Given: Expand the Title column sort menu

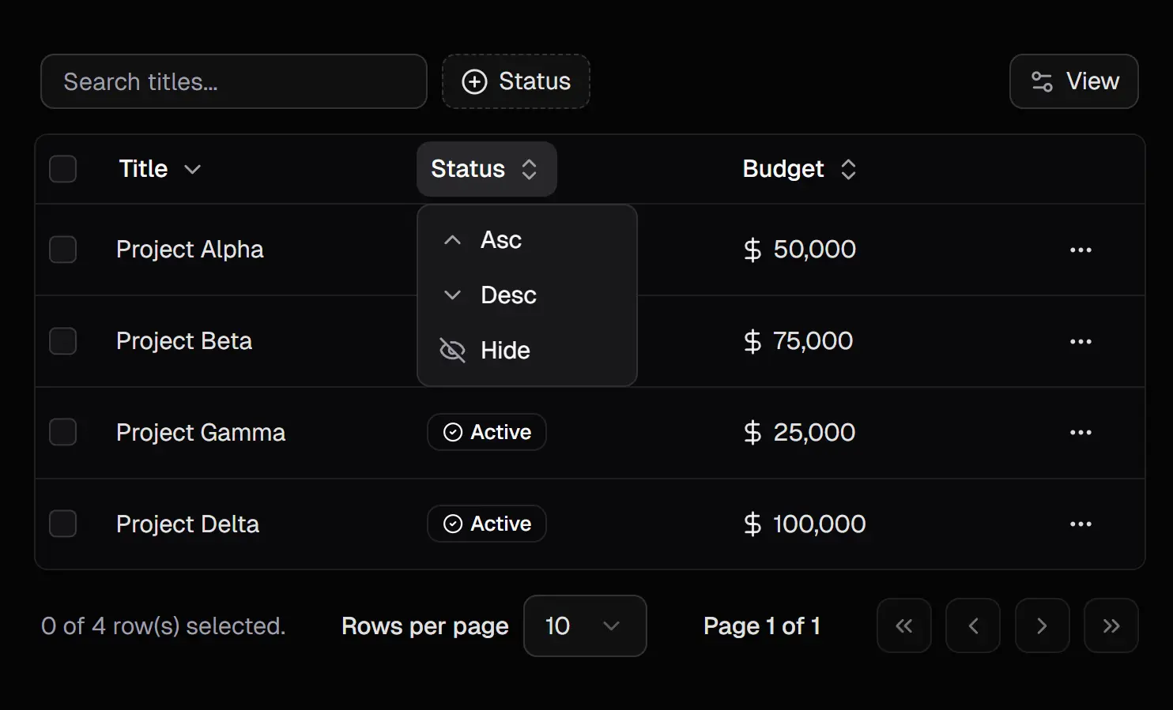Looking at the screenshot, I should pos(160,169).
